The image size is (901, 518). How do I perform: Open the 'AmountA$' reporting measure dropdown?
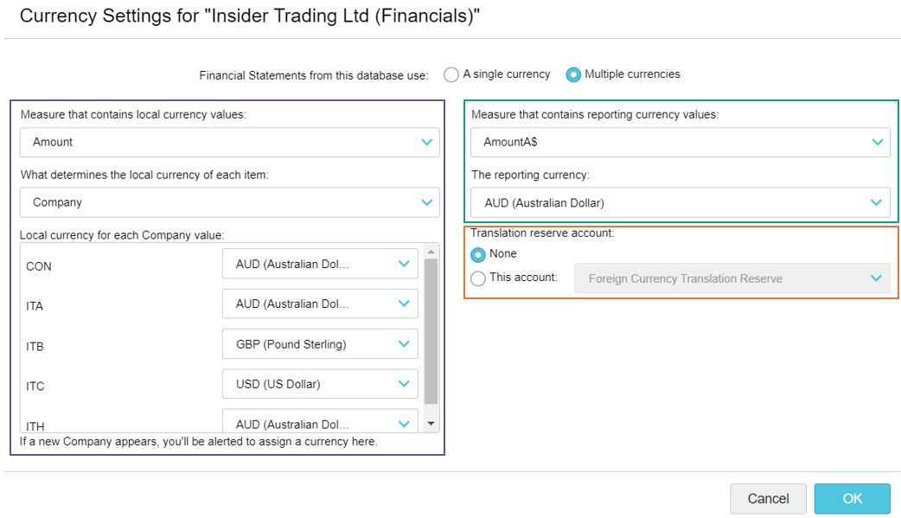click(x=680, y=142)
